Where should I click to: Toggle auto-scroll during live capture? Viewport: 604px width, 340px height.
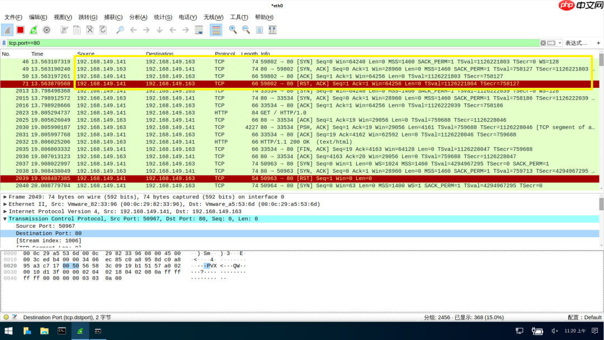pos(199,30)
